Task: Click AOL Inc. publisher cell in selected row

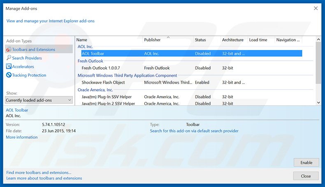Action: point(152,54)
